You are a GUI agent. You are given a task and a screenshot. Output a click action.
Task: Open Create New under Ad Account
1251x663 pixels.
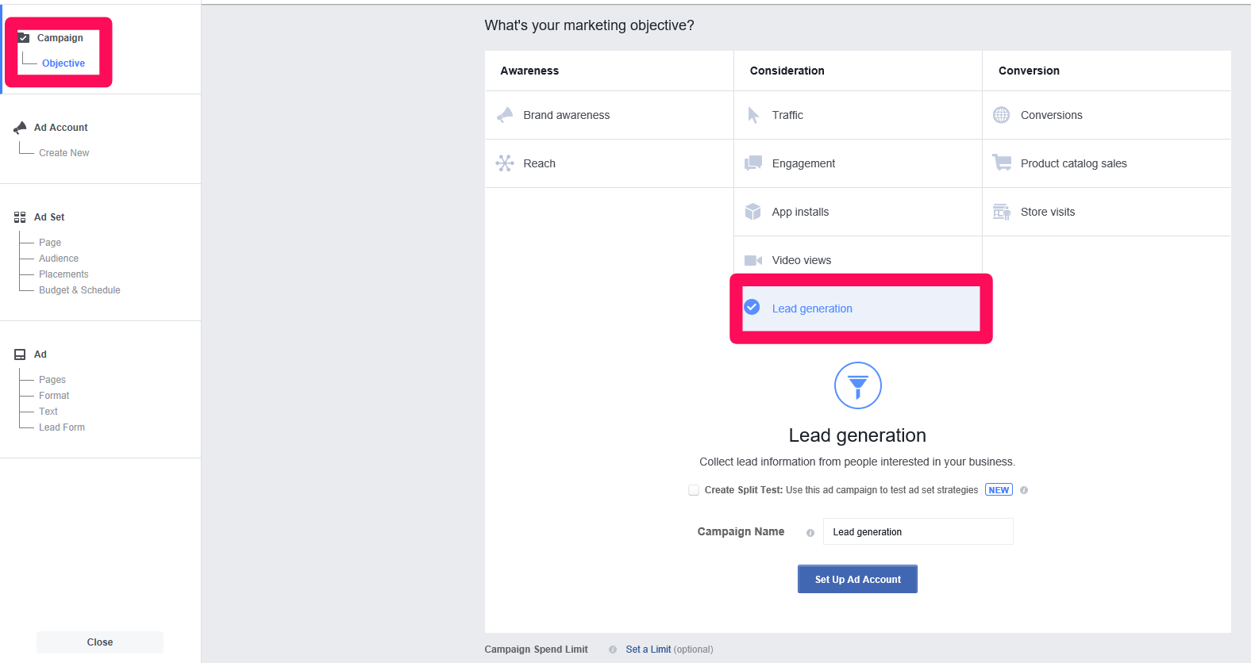[x=64, y=153]
